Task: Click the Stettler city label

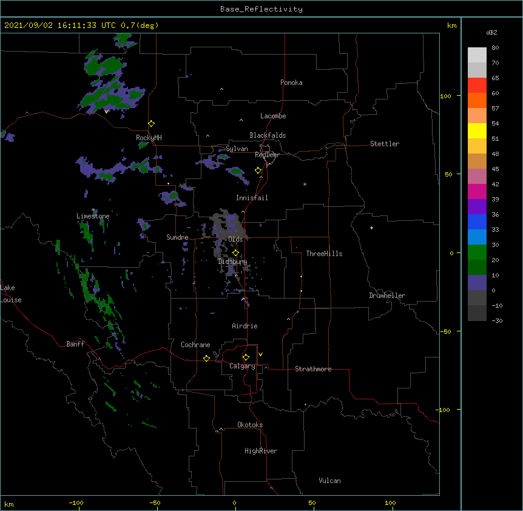Action: (385, 144)
